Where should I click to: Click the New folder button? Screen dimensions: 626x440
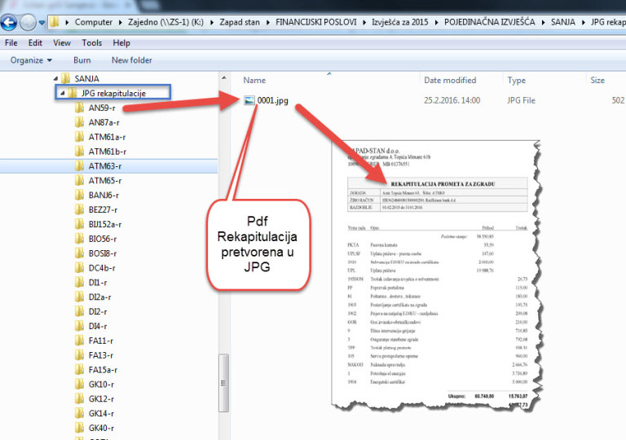(x=131, y=60)
